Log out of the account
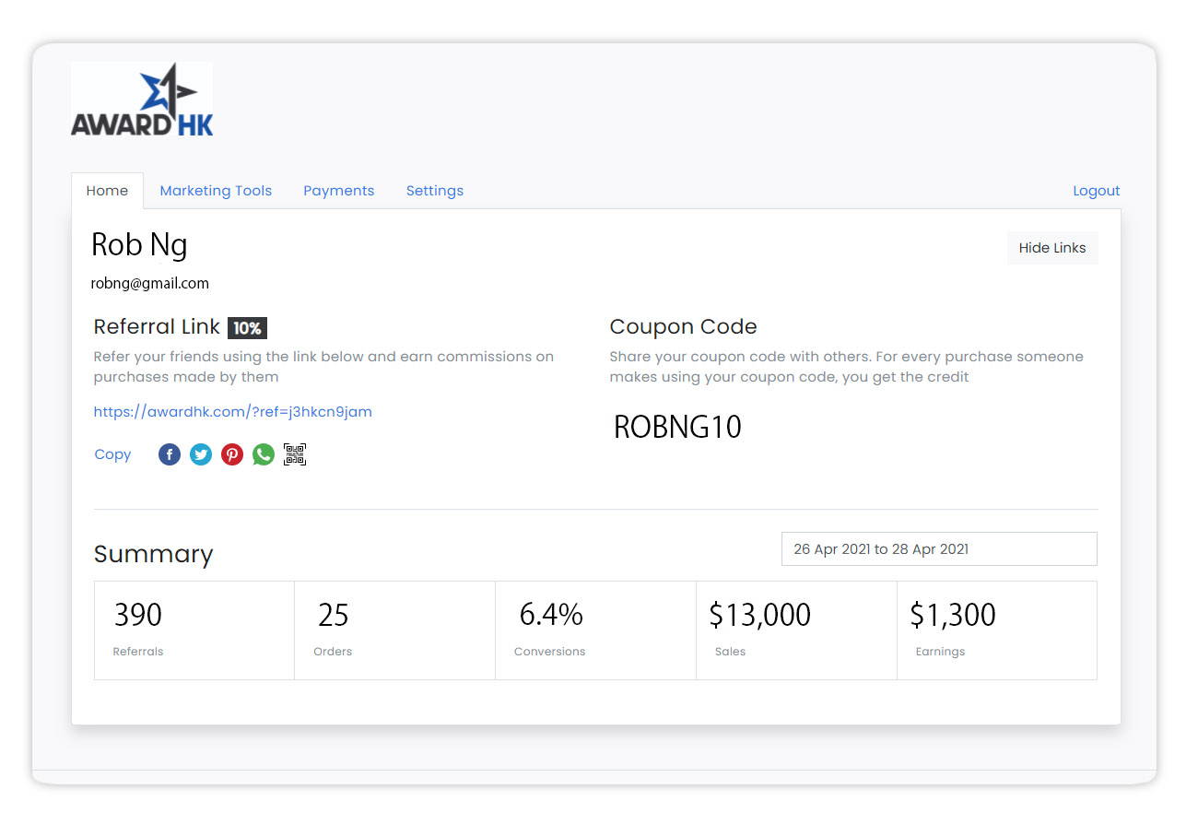Screen dimensions: 1198x836 (x=1097, y=191)
